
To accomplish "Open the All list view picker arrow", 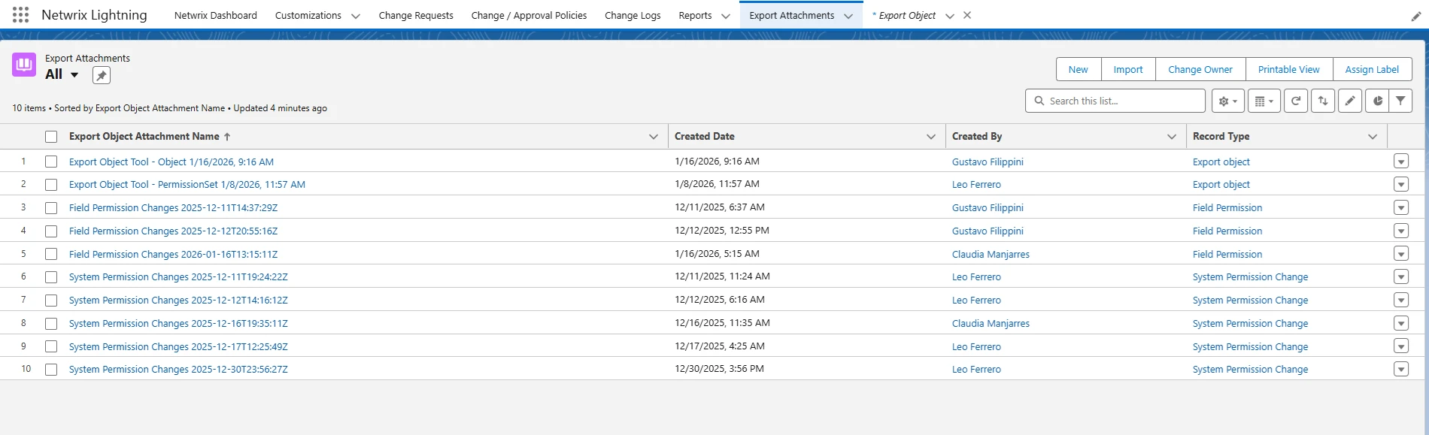I will (74, 74).
